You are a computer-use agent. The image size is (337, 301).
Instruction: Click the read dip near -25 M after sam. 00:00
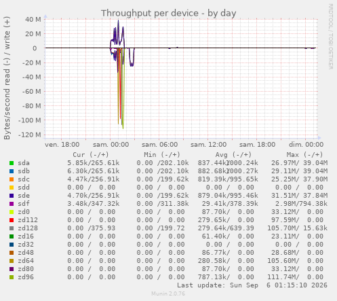[x=132, y=65]
